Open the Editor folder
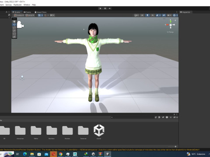This screenshot has width=210, height=157. [36, 132]
